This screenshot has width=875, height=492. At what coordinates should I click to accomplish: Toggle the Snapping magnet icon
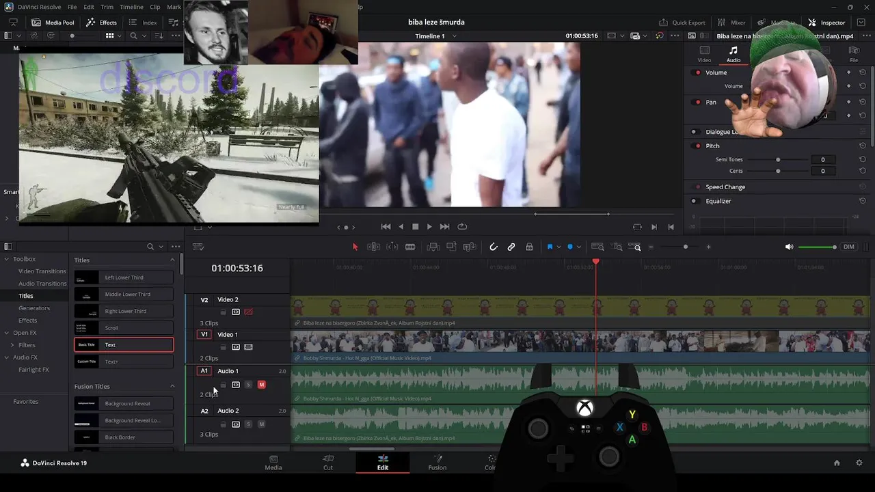pyautogui.click(x=493, y=247)
